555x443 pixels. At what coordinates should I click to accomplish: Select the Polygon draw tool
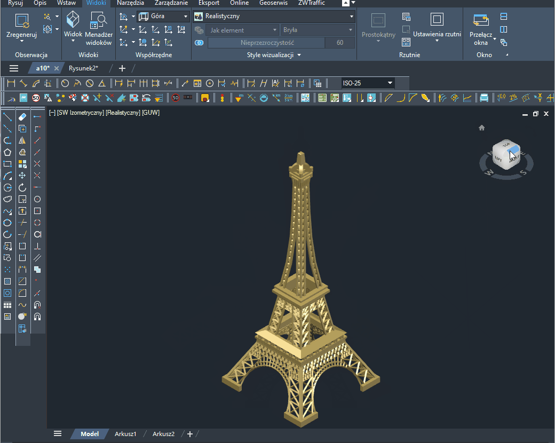[x=7, y=152]
